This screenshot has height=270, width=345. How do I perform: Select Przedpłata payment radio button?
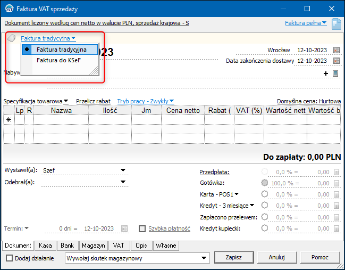pos(265,171)
